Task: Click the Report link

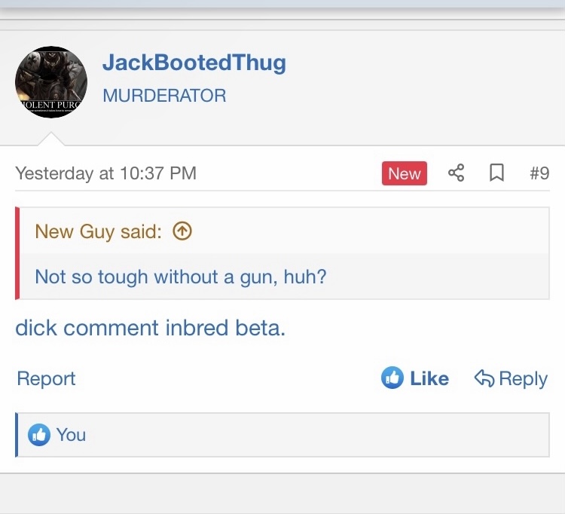Action: (x=46, y=378)
